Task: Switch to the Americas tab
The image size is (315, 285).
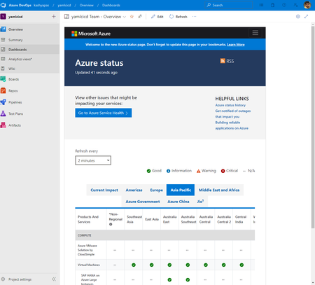Action: tap(134, 190)
